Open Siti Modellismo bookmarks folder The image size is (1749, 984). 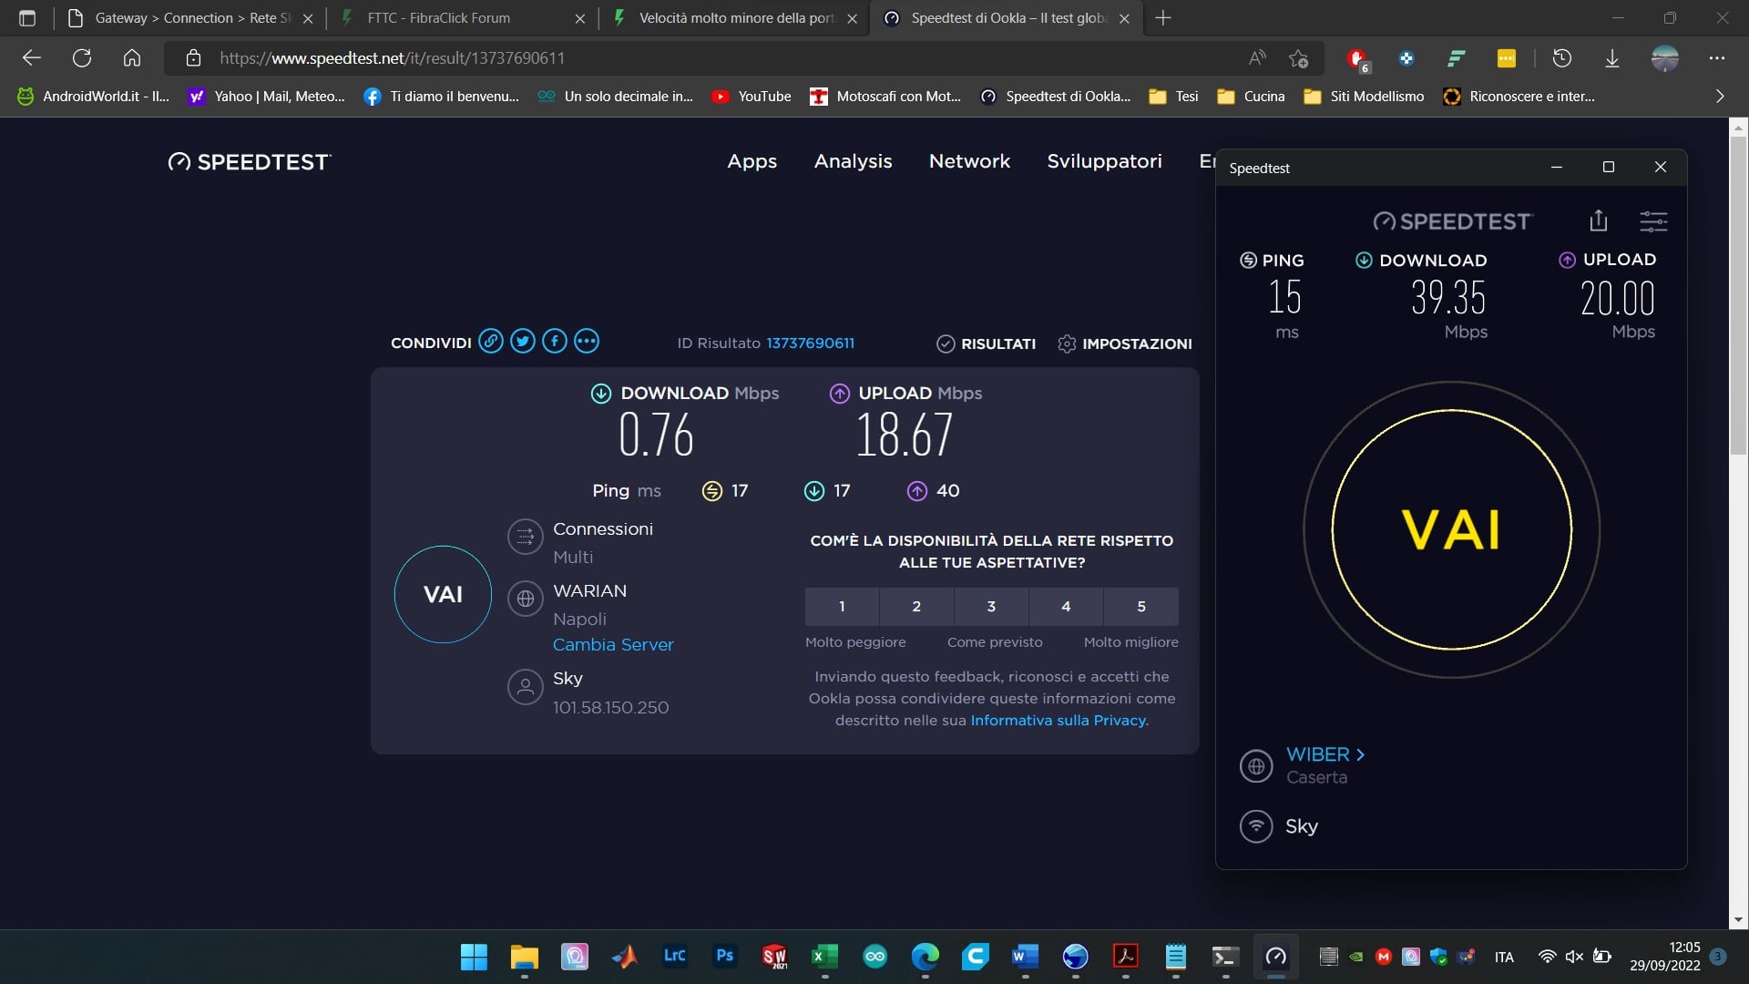coord(1364,97)
